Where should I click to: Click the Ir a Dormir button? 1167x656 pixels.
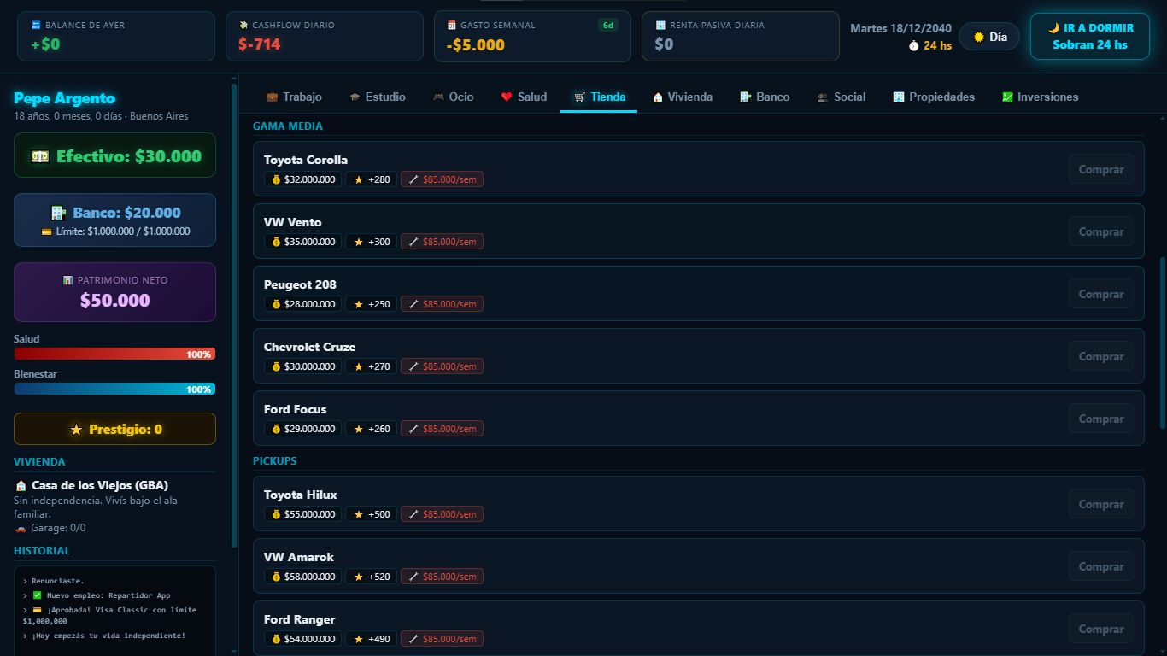(x=1090, y=37)
